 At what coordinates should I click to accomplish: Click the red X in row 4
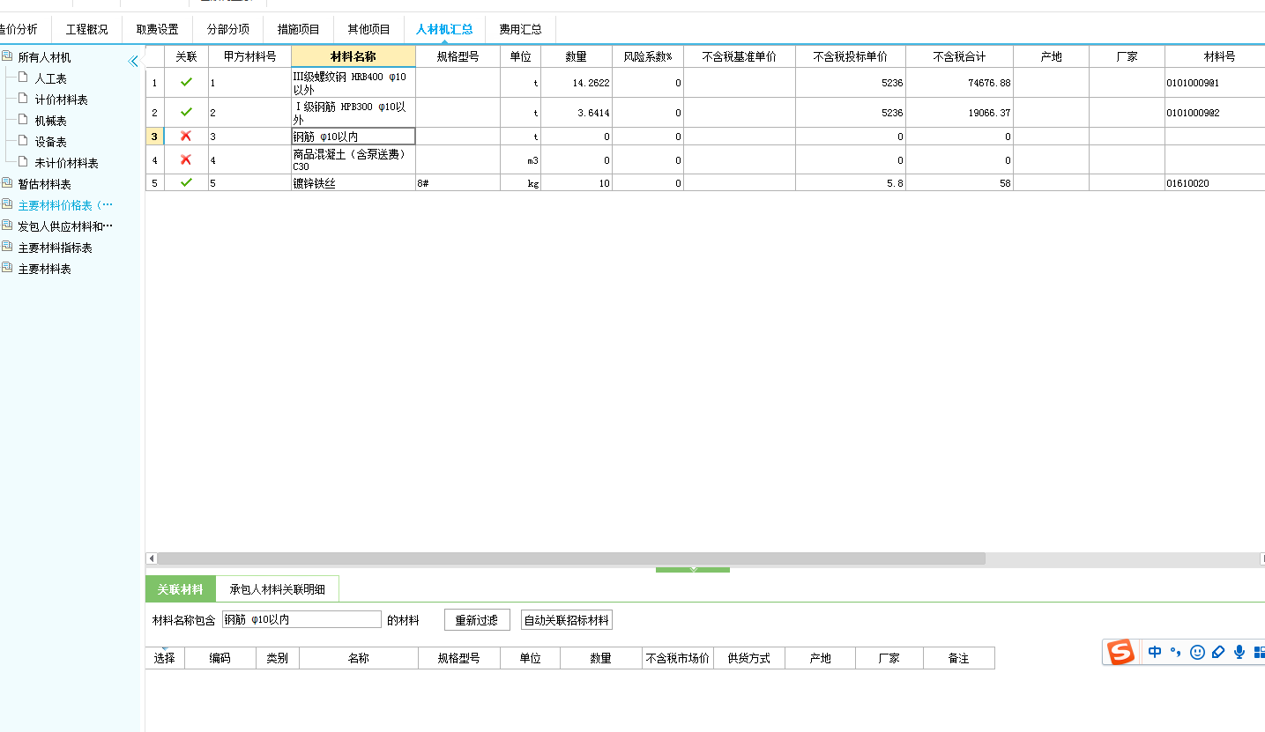186,159
